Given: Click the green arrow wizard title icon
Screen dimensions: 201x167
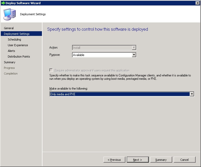Looking at the screenshot, I should point(3,3).
